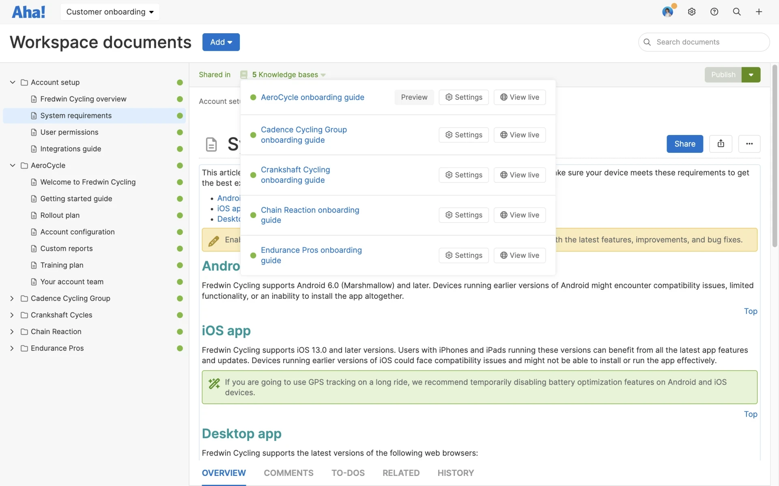Screen dimensions: 779x486
Task: Click the export arrow icon beside Share
Action: click(x=721, y=143)
